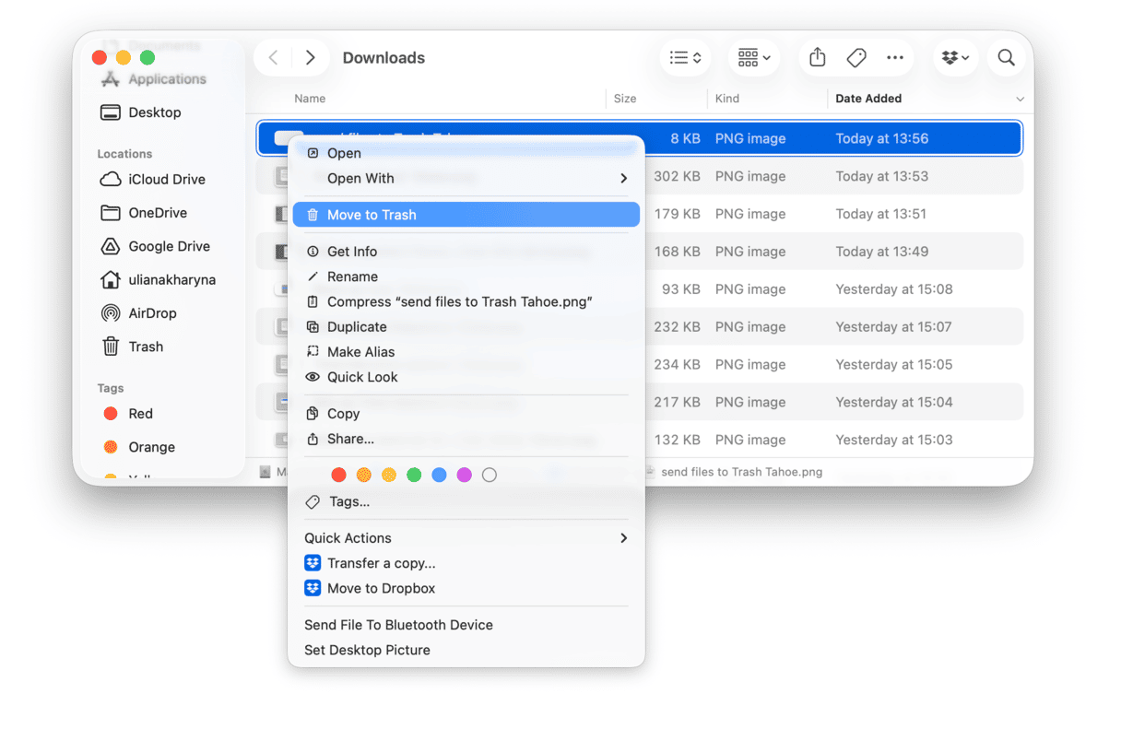This screenshot has width=1121, height=729.
Task: Select the Red tag in the sidebar
Action: [x=140, y=413]
